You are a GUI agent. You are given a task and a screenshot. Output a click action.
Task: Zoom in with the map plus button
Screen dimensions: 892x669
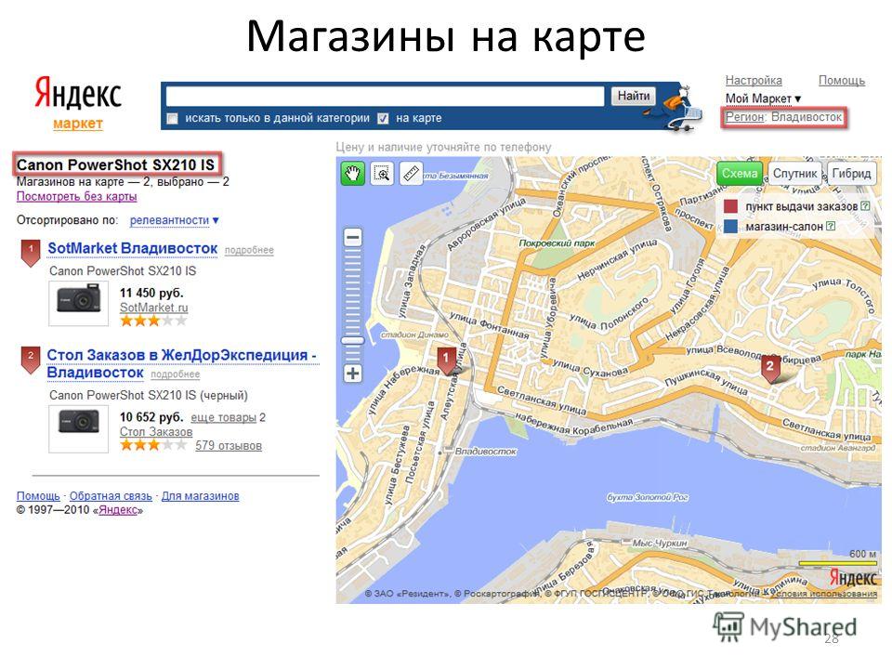click(x=353, y=374)
